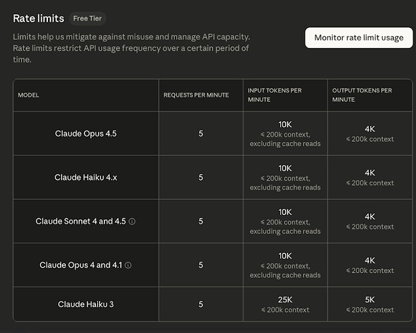Click requests value 5 for Claude Sonnet row
Image resolution: width=416 pixels, height=333 pixels.
pyautogui.click(x=201, y=221)
